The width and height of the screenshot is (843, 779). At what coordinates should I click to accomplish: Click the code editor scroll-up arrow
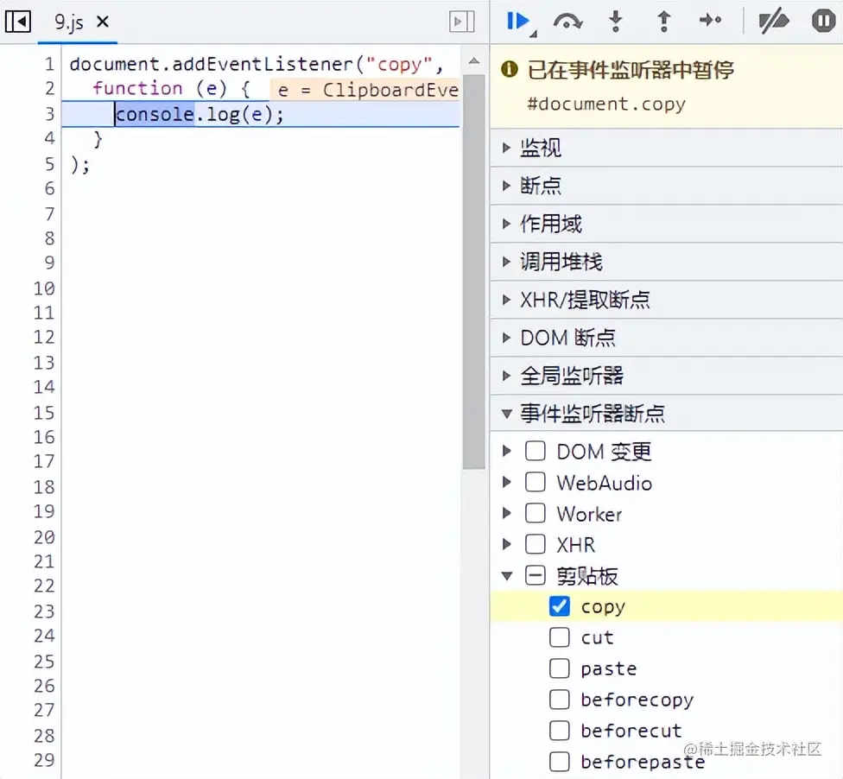[x=473, y=60]
